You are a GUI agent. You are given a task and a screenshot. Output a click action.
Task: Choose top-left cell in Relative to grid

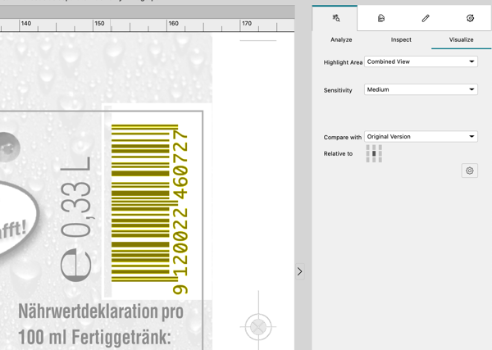tap(368, 148)
